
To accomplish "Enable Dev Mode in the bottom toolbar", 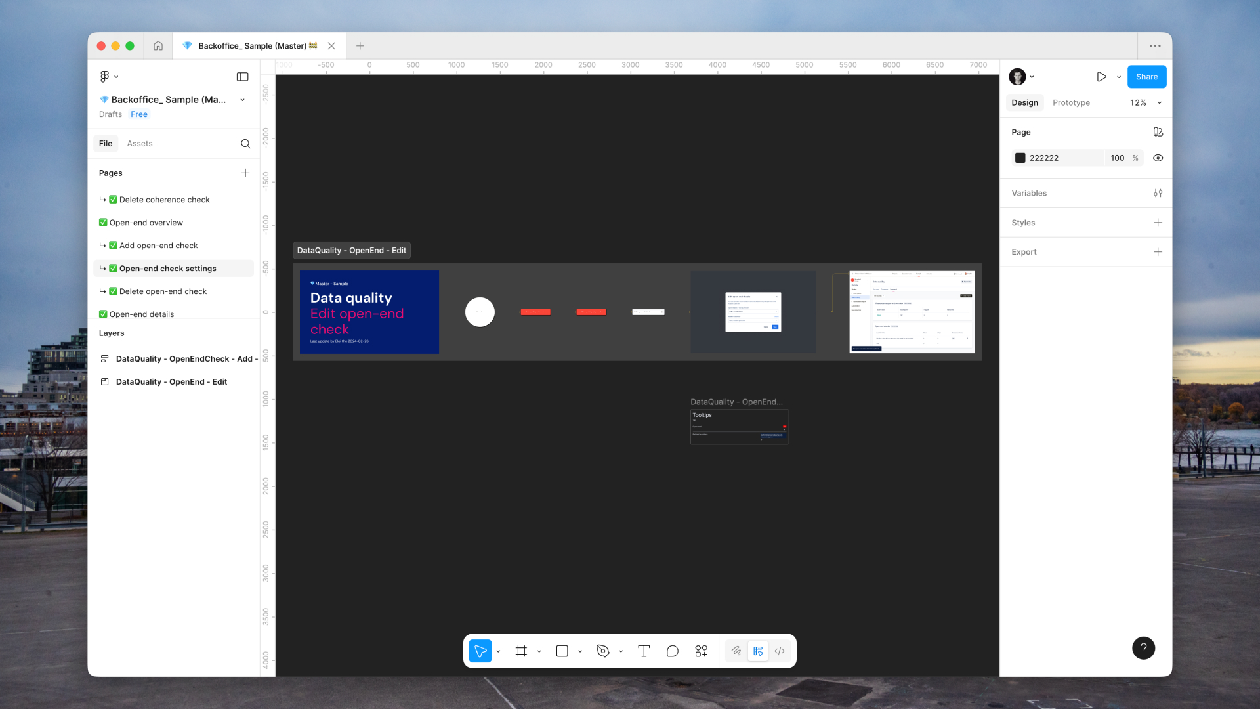I will pos(758,651).
